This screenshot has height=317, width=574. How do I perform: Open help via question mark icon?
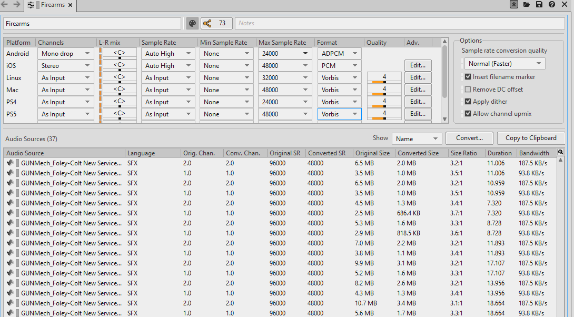pyautogui.click(x=551, y=5)
